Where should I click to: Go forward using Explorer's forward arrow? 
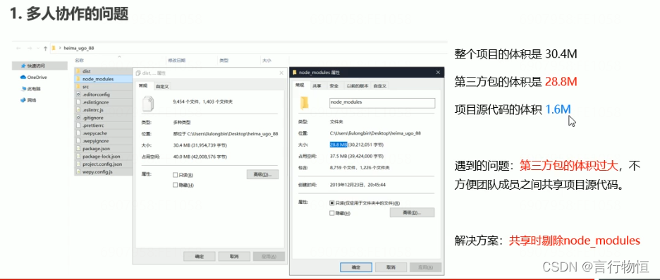tap(29, 49)
